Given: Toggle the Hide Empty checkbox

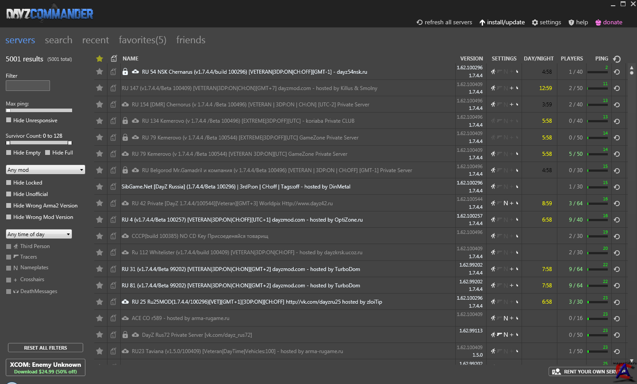Looking at the screenshot, I should coord(9,153).
